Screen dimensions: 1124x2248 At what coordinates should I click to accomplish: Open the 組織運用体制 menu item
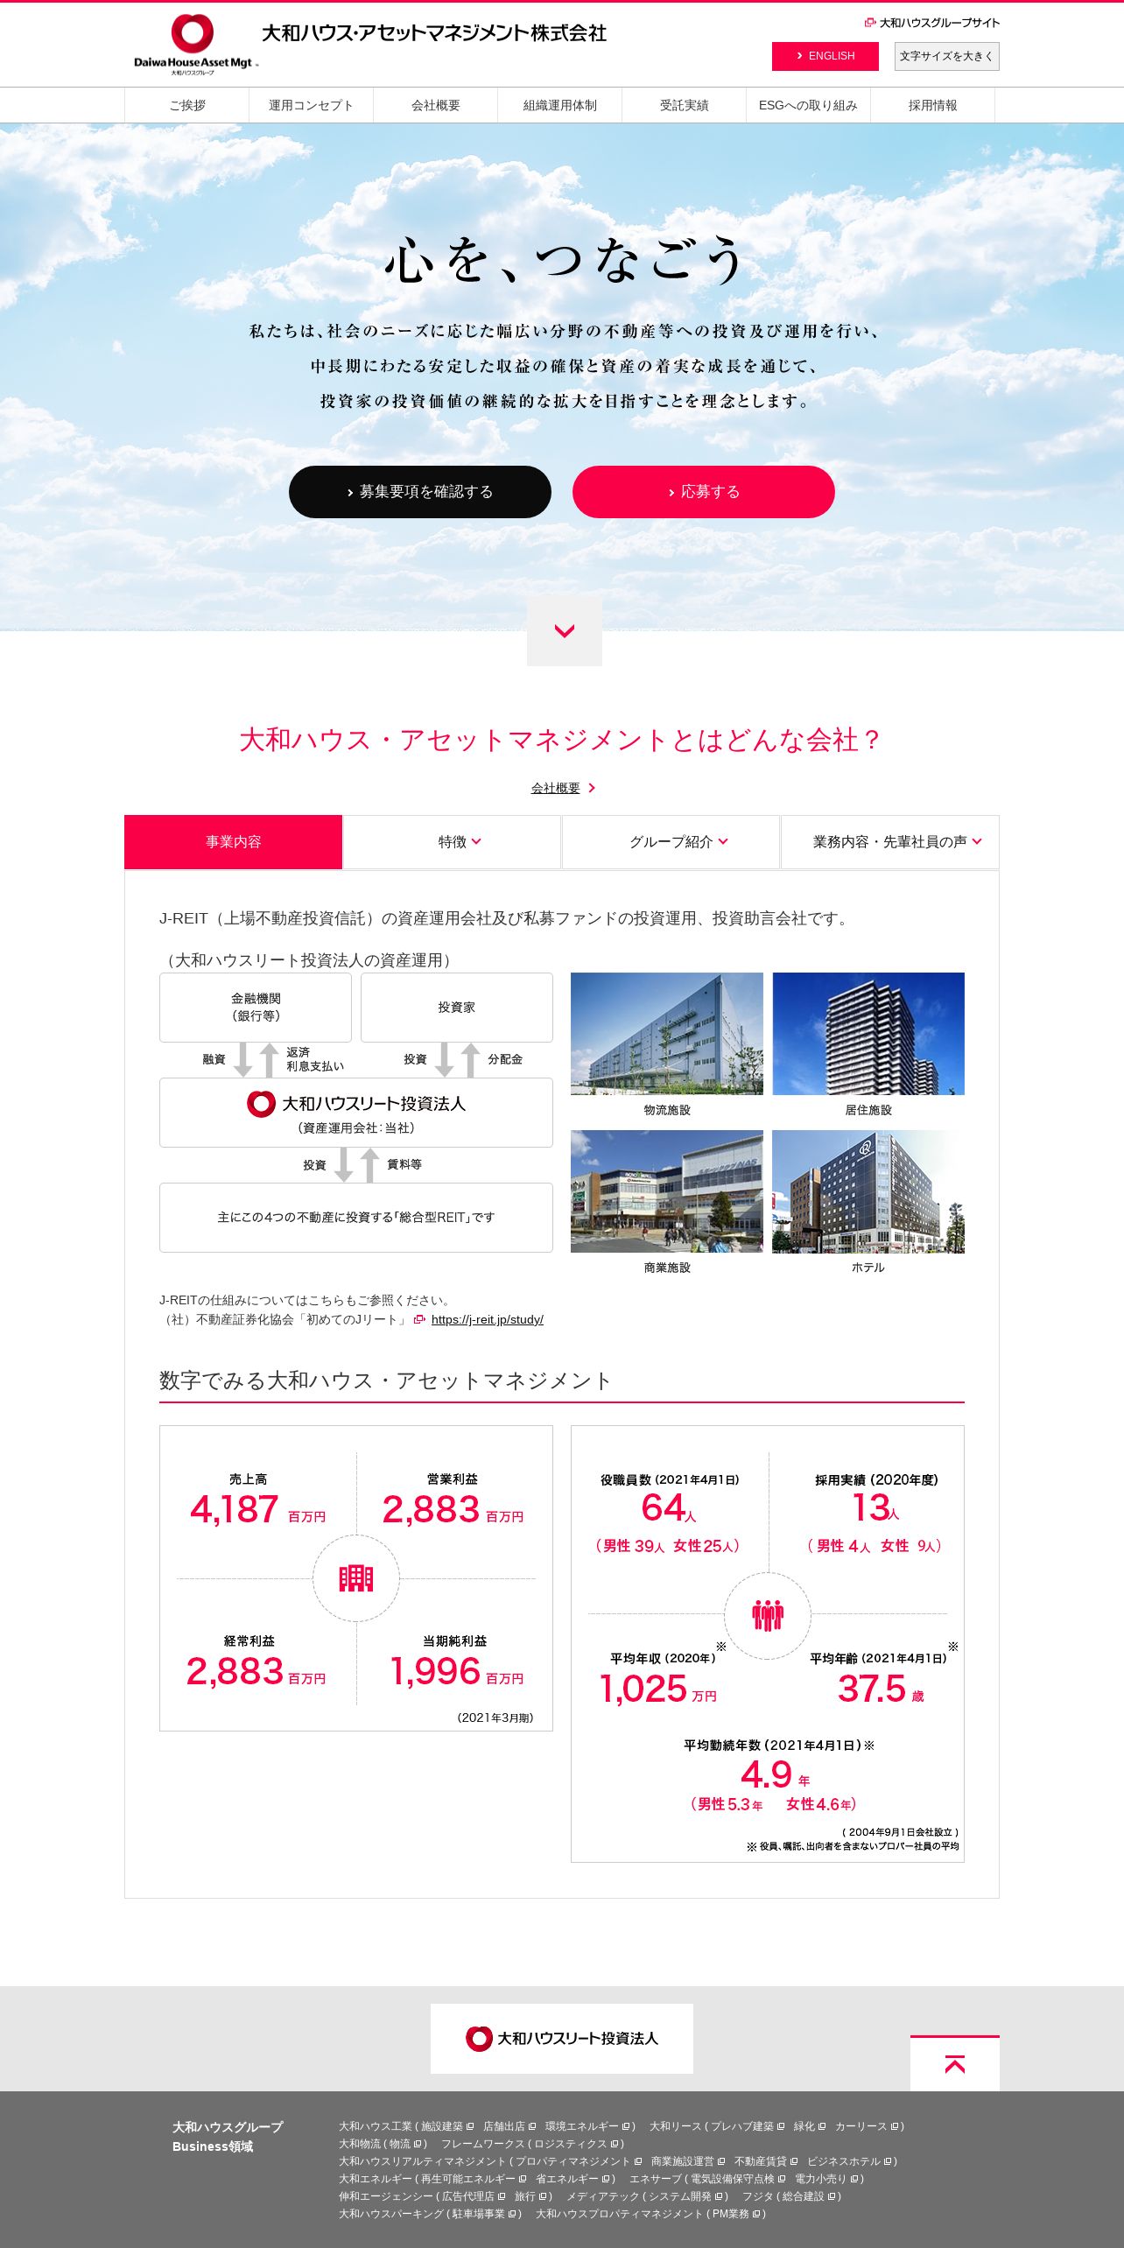[x=559, y=105]
